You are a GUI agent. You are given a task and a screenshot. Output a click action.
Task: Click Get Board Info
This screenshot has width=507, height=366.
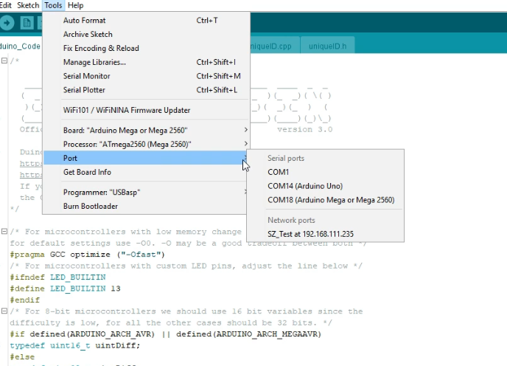coord(146,172)
